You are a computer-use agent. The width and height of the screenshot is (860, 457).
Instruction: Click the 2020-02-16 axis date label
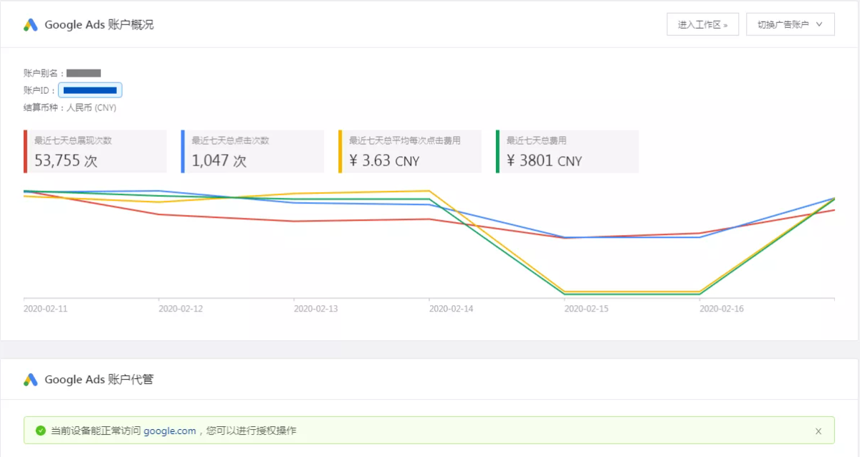pos(722,309)
